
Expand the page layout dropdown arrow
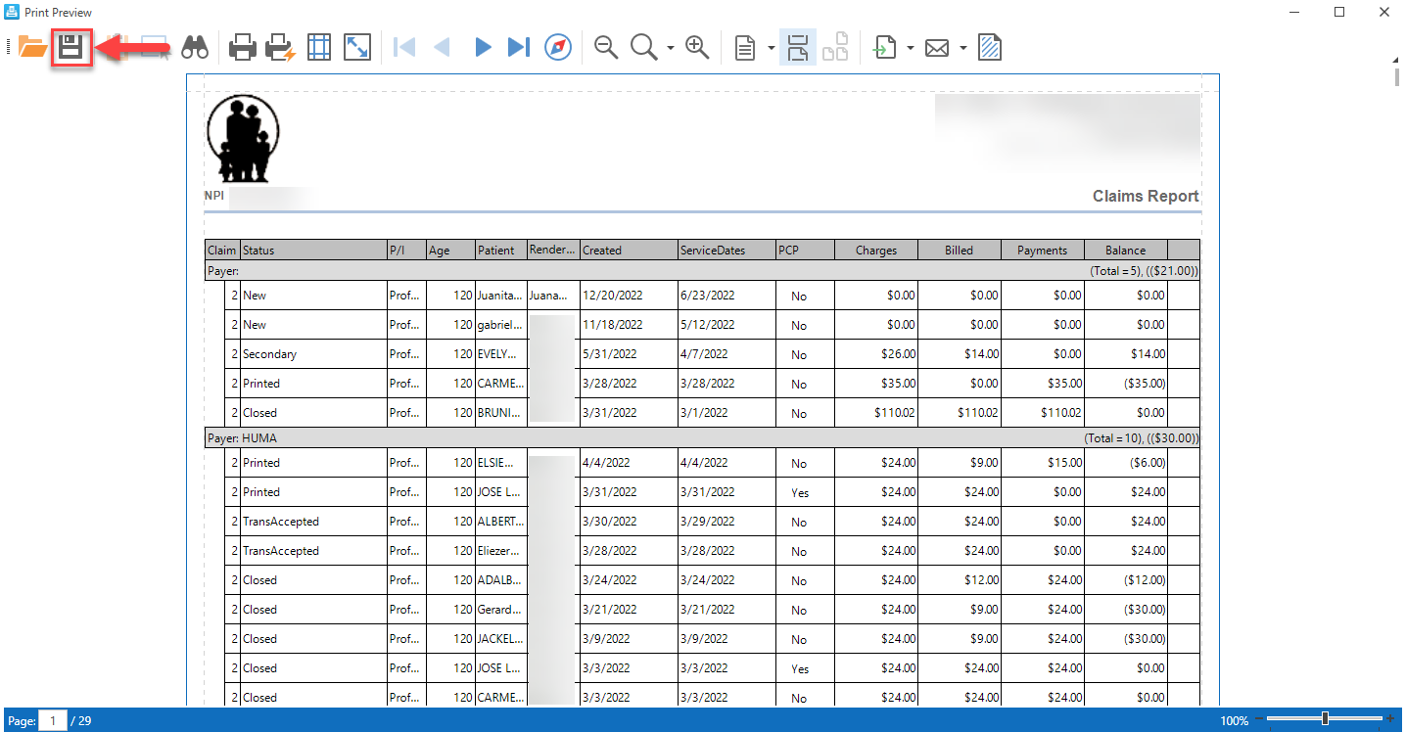coord(772,48)
